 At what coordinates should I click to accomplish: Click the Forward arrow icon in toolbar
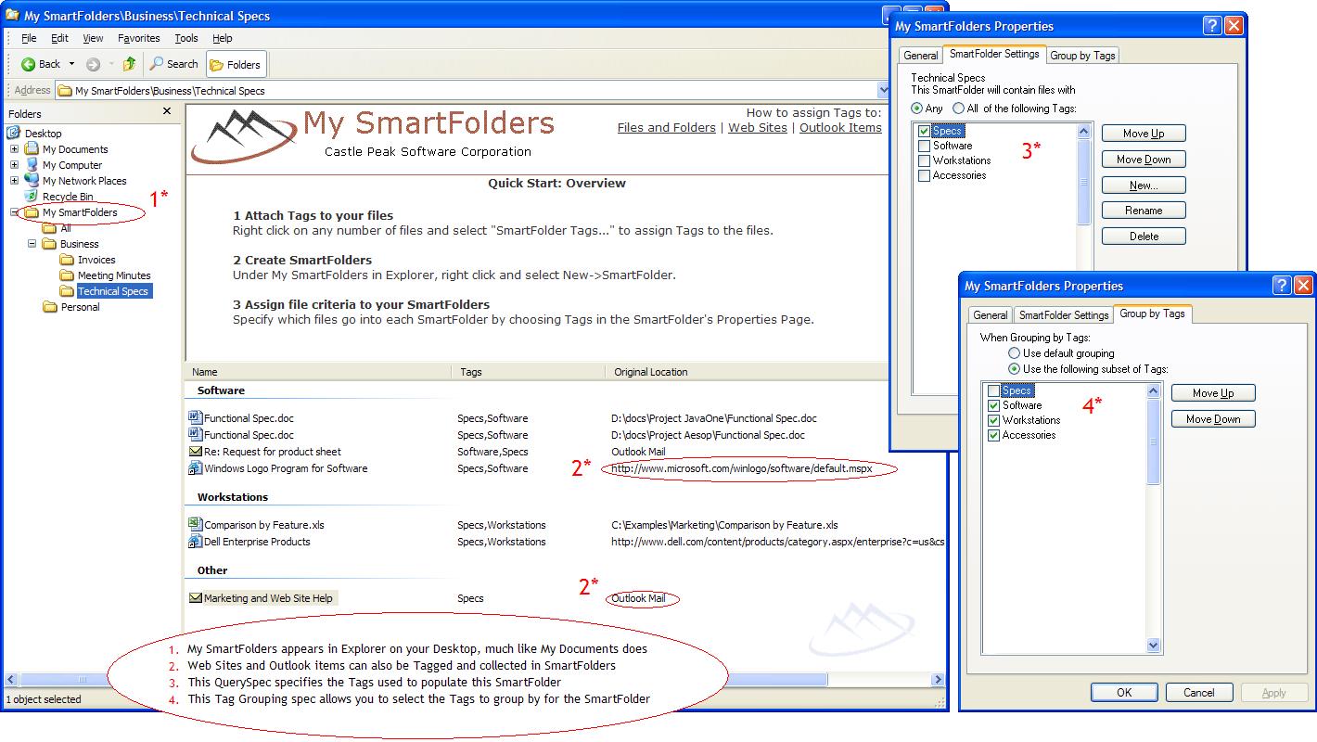point(93,64)
